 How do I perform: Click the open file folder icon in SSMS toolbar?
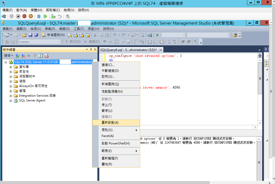pos(25,35)
